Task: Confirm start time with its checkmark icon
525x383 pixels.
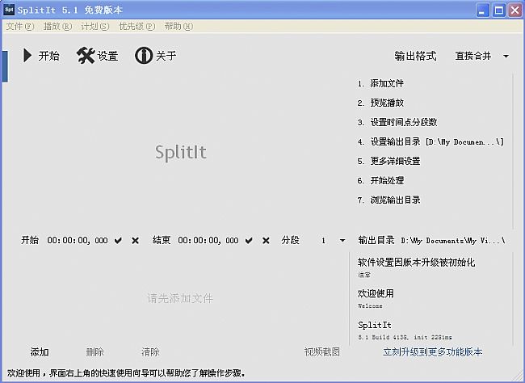Action: point(118,241)
